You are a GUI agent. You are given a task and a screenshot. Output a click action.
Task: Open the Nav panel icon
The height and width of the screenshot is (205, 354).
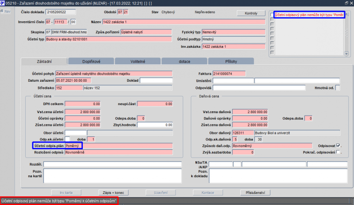tap(6, 11)
